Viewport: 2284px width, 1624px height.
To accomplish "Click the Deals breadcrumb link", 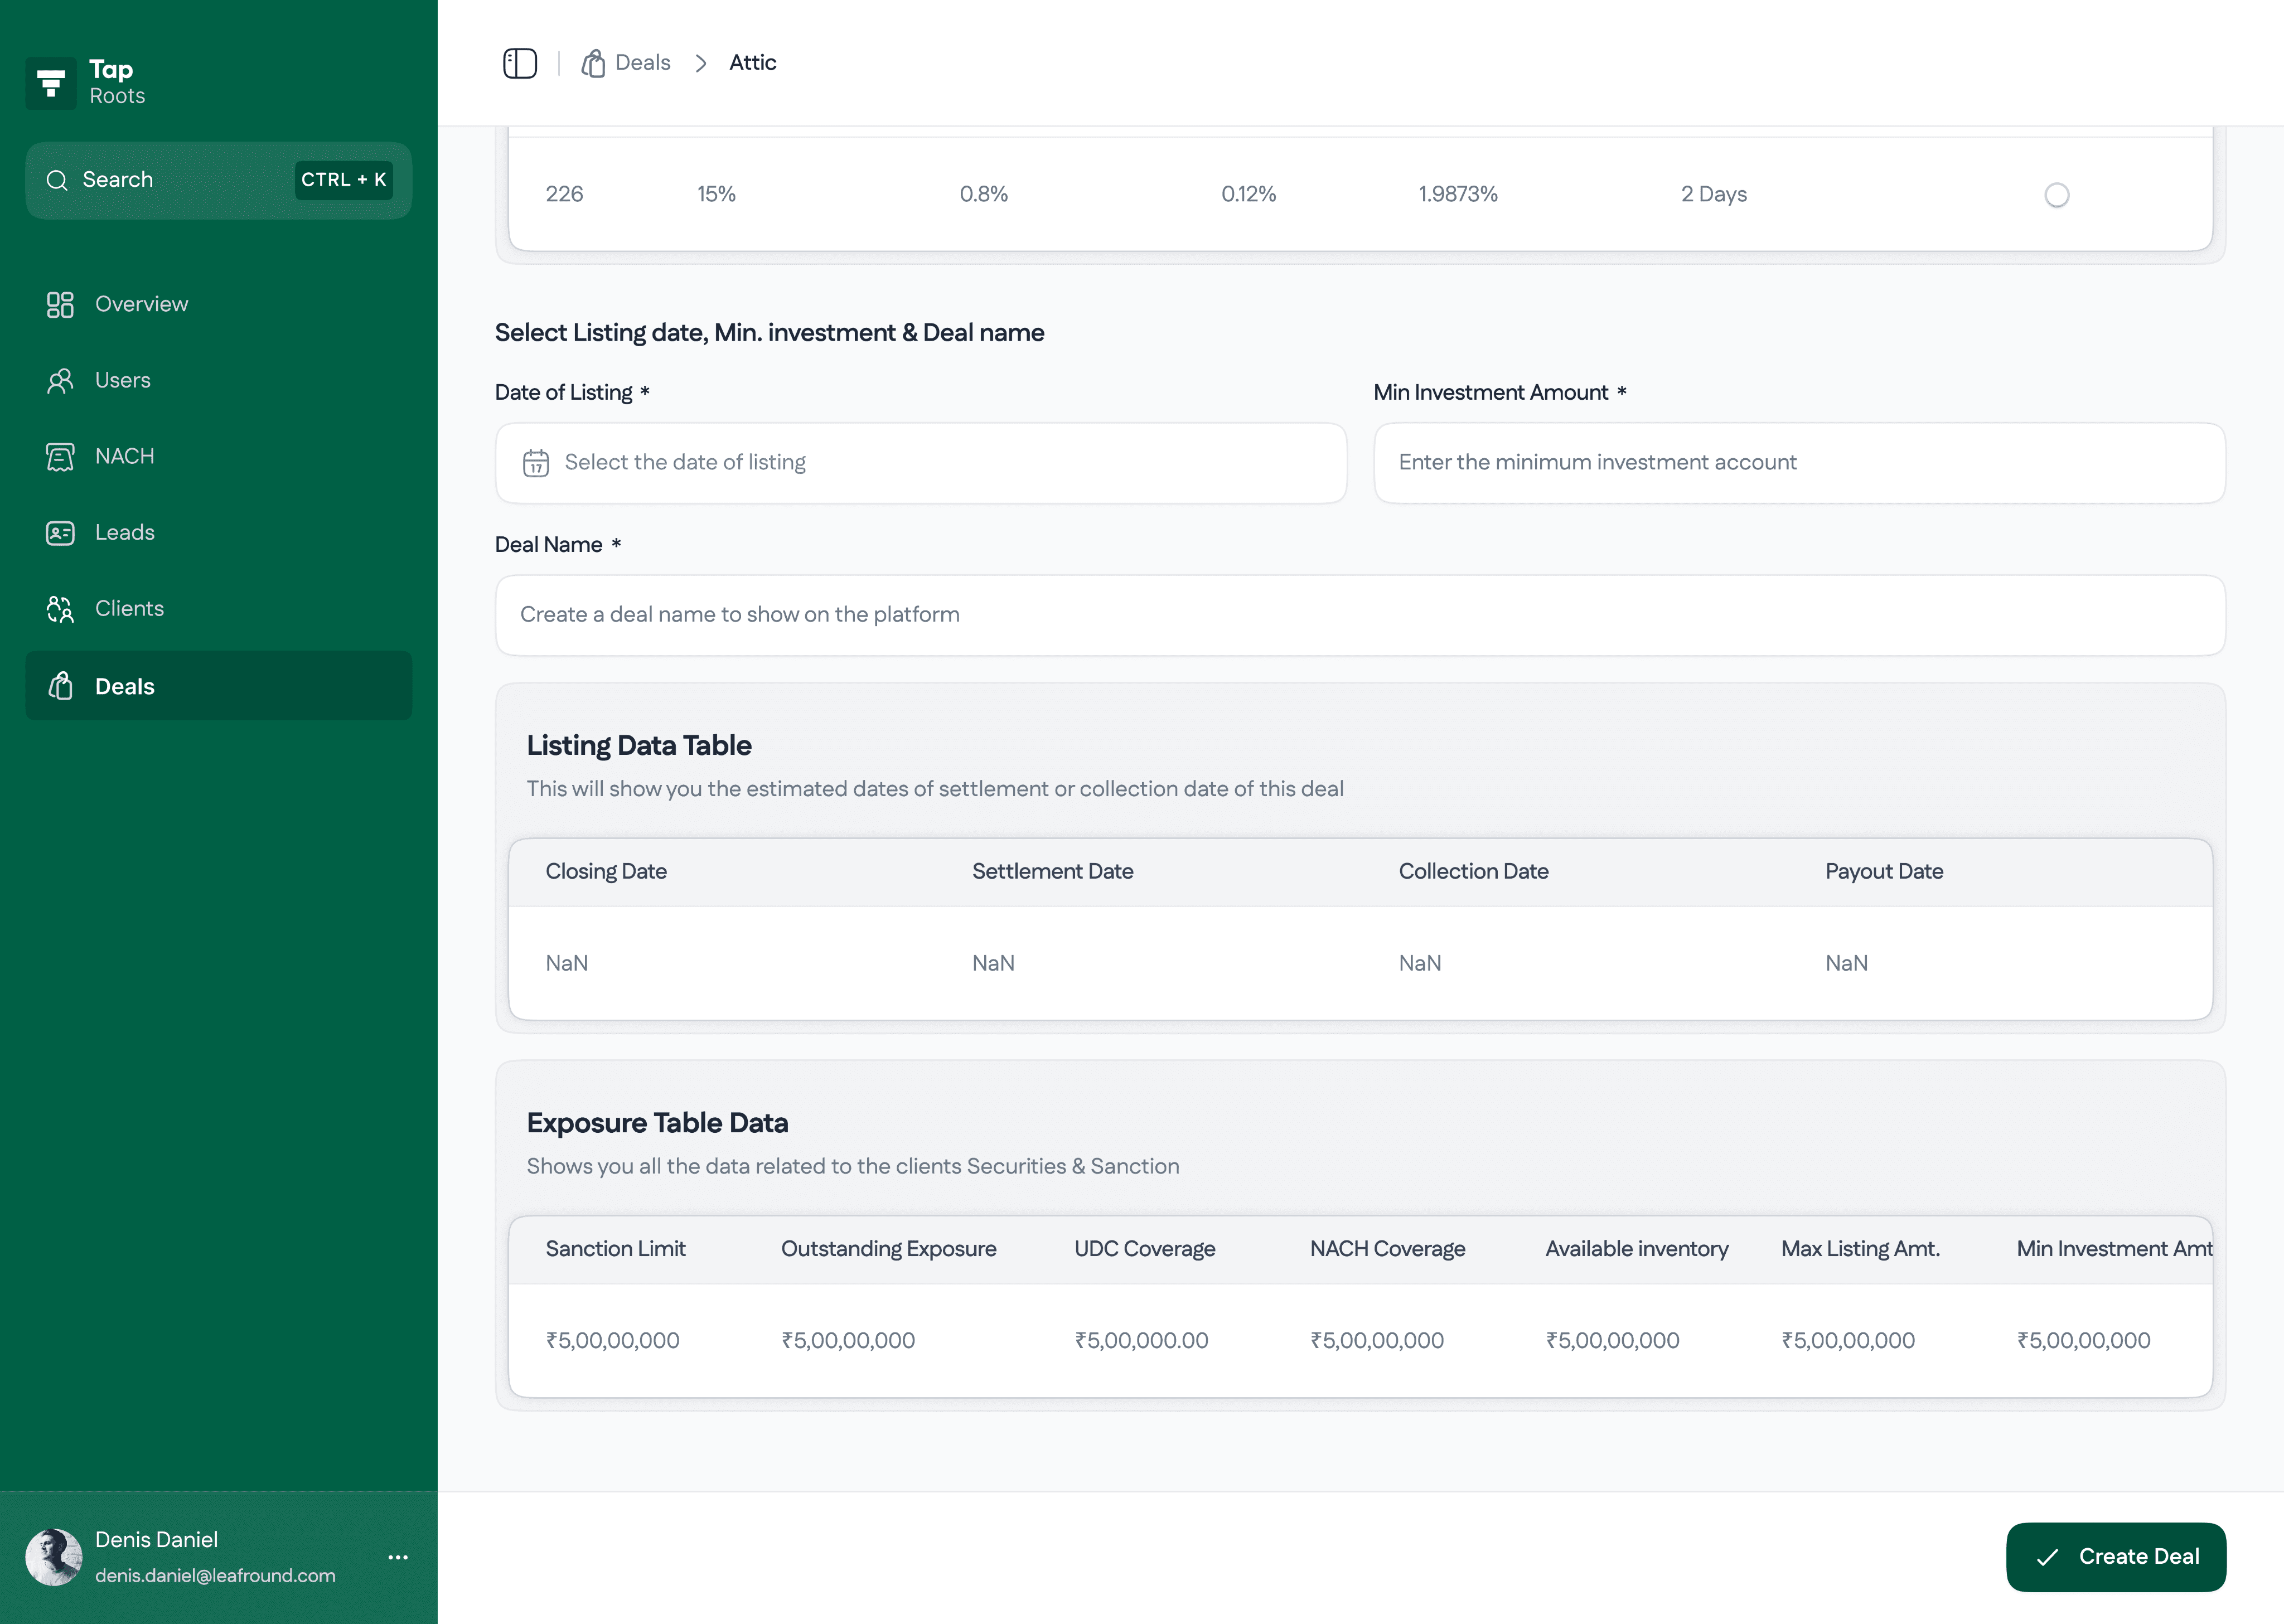I will click(642, 63).
